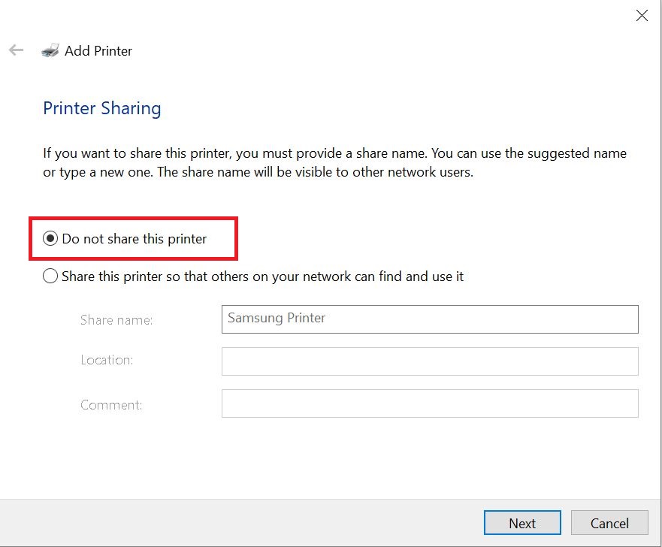Close the Add Printer dialog window
The height and width of the screenshot is (547, 662).
[x=641, y=15]
